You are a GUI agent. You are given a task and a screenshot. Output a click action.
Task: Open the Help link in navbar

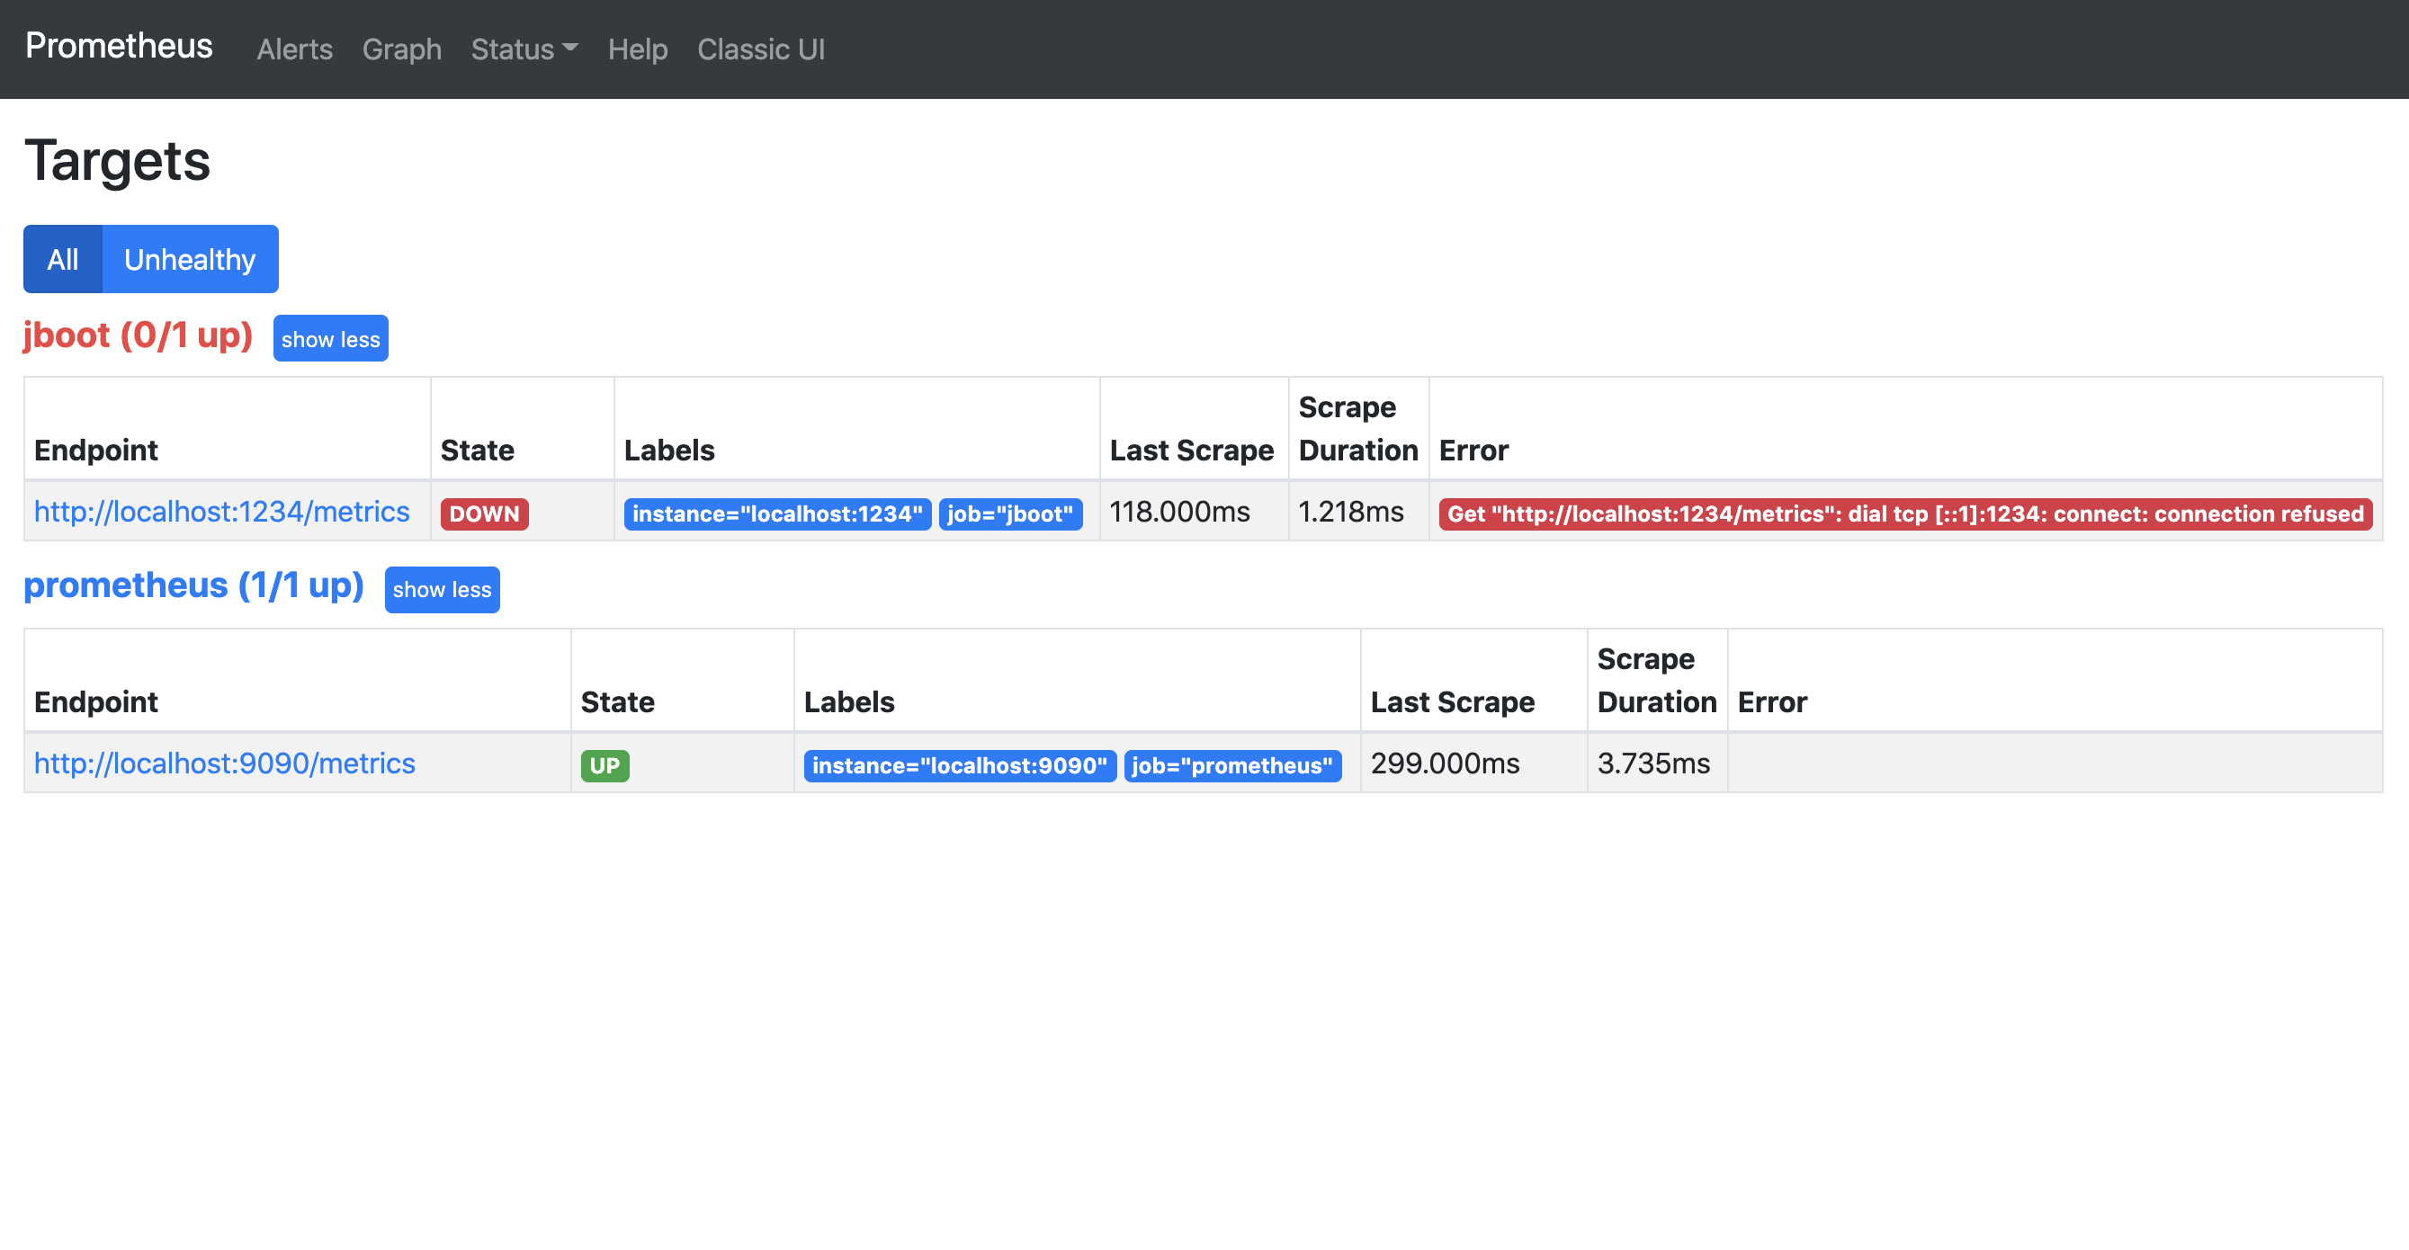click(x=637, y=49)
